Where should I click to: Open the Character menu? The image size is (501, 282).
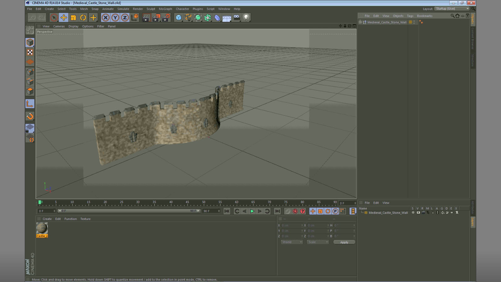[182, 9]
